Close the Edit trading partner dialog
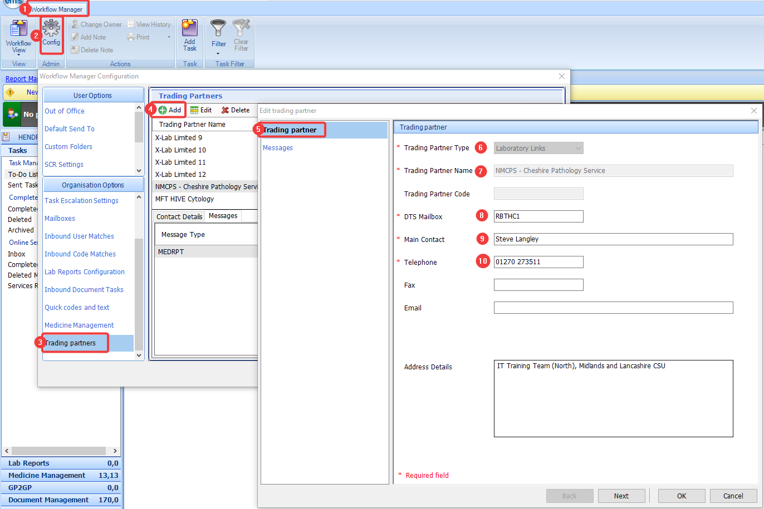The height and width of the screenshot is (509, 764). [x=754, y=111]
